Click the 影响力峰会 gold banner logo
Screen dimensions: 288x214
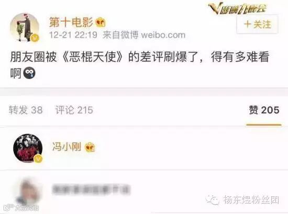point(238,8)
